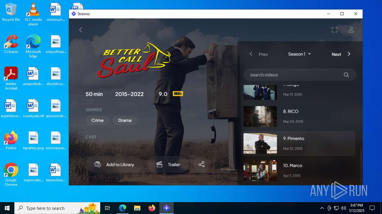This screenshot has width=382, height=214.
Task: Switch to Stremio on taskbar
Action: pyautogui.click(x=166, y=208)
